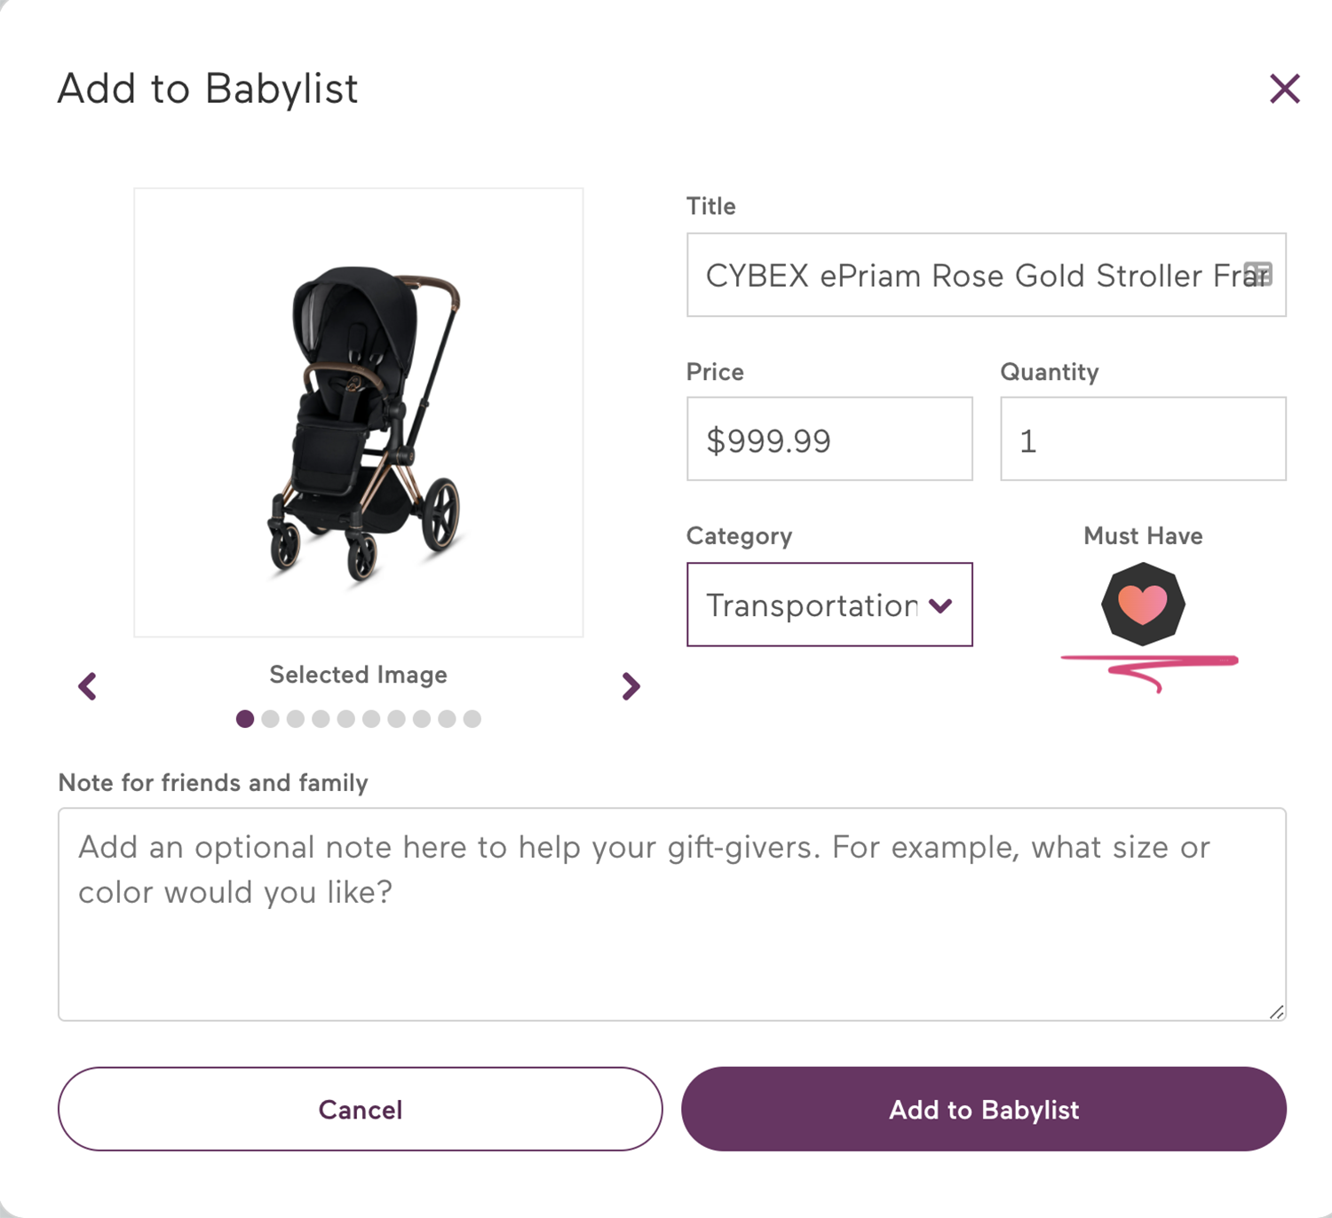Select the last carousel dot

(471, 719)
